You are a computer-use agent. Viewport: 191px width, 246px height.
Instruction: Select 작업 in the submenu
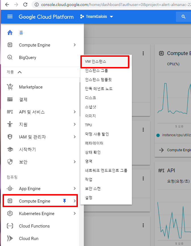pos(106,180)
